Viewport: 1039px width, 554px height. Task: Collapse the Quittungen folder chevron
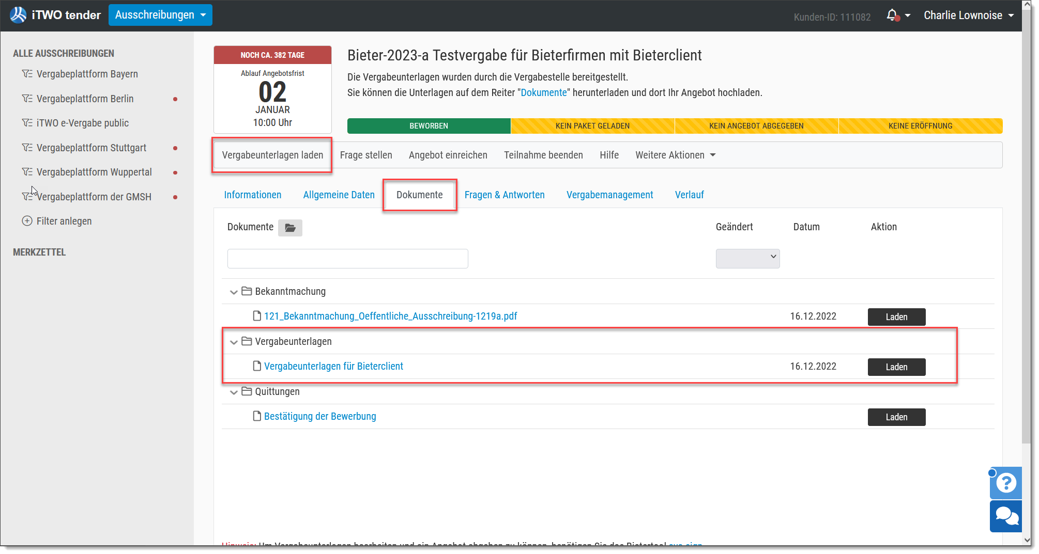pos(234,392)
